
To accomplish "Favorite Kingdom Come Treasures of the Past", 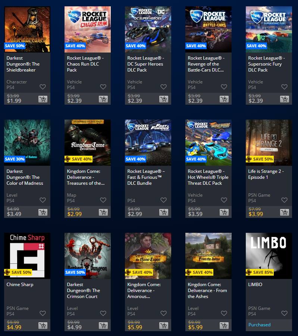I will click(x=103, y=200).
